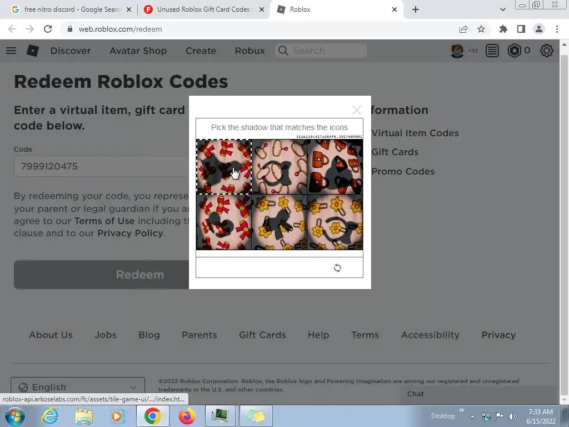This screenshot has height=427, width=569.
Task: Open the Help footer link
Action: (x=318, y=335)
